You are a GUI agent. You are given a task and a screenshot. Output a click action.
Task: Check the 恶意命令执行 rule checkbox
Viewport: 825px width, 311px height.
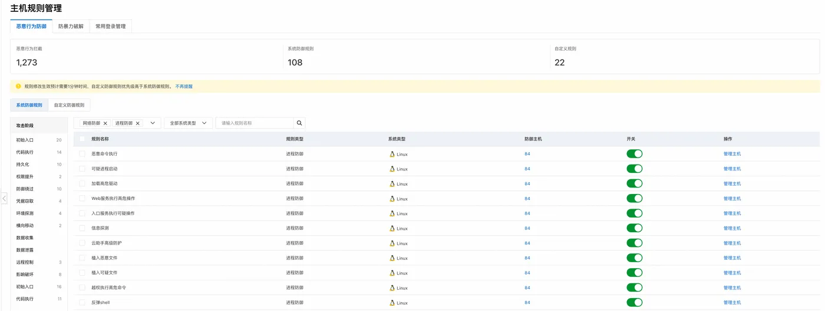82,153
